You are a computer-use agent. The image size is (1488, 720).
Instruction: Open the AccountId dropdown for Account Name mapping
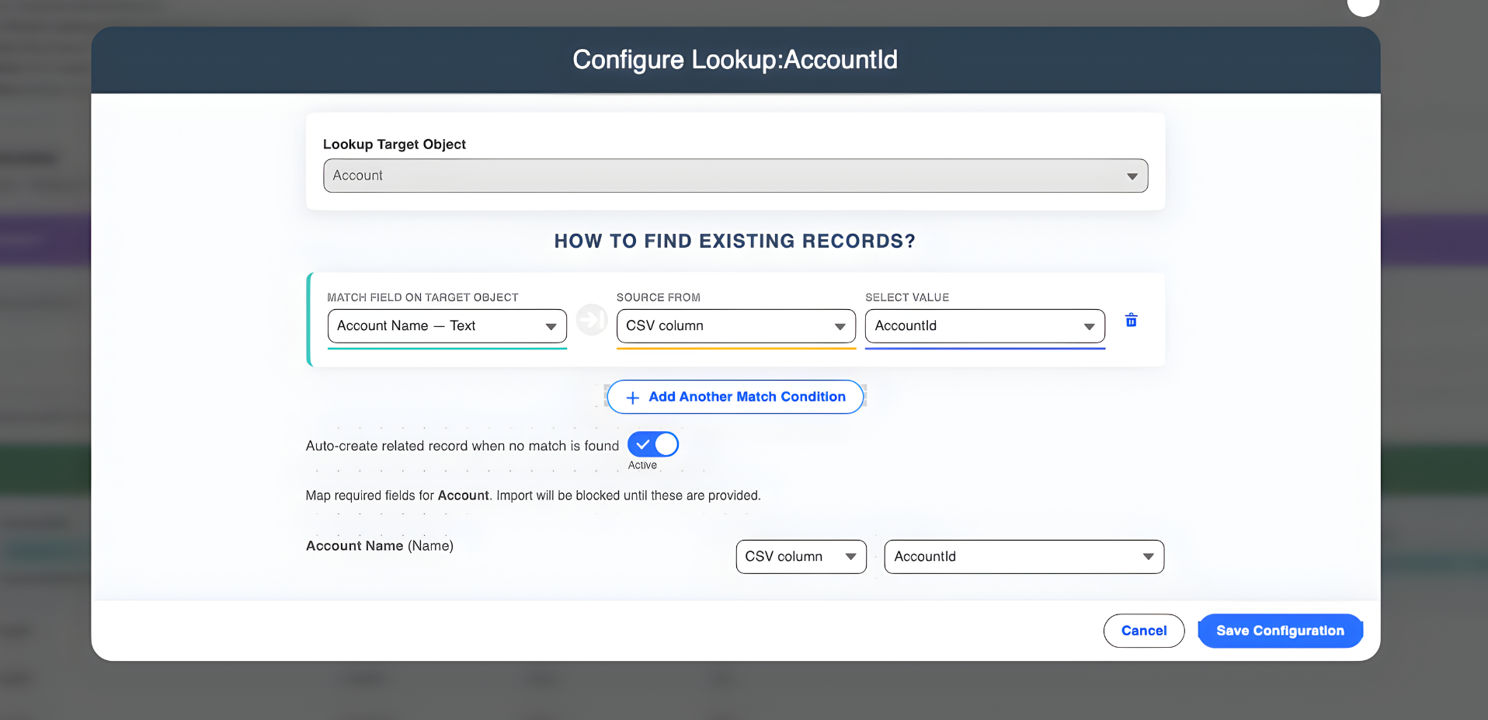click(1024, 556)
